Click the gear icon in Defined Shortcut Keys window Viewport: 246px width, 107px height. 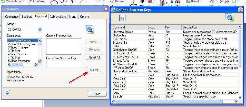point(230,17)
